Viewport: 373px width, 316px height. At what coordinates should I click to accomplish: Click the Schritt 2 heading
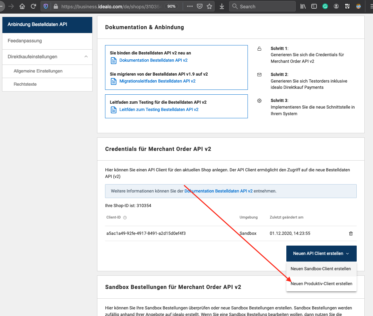279,75
